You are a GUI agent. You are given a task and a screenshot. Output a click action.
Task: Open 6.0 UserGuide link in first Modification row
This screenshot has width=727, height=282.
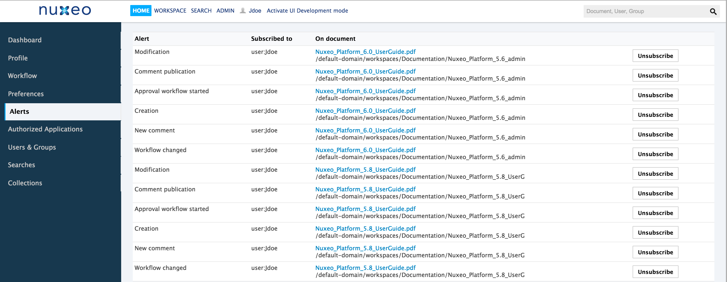366,52
